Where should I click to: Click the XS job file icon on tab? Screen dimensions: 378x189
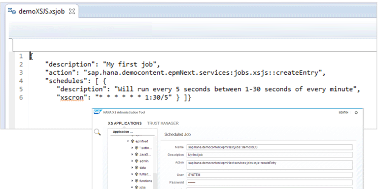point(12,11)
